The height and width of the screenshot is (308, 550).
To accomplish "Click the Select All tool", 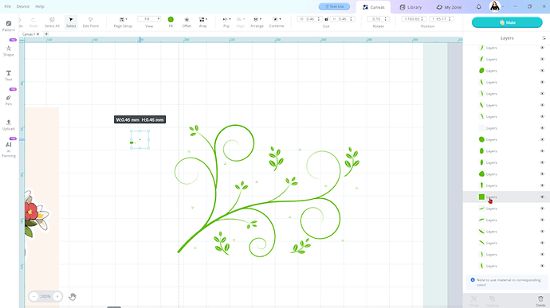I will (x=52, y=22).
